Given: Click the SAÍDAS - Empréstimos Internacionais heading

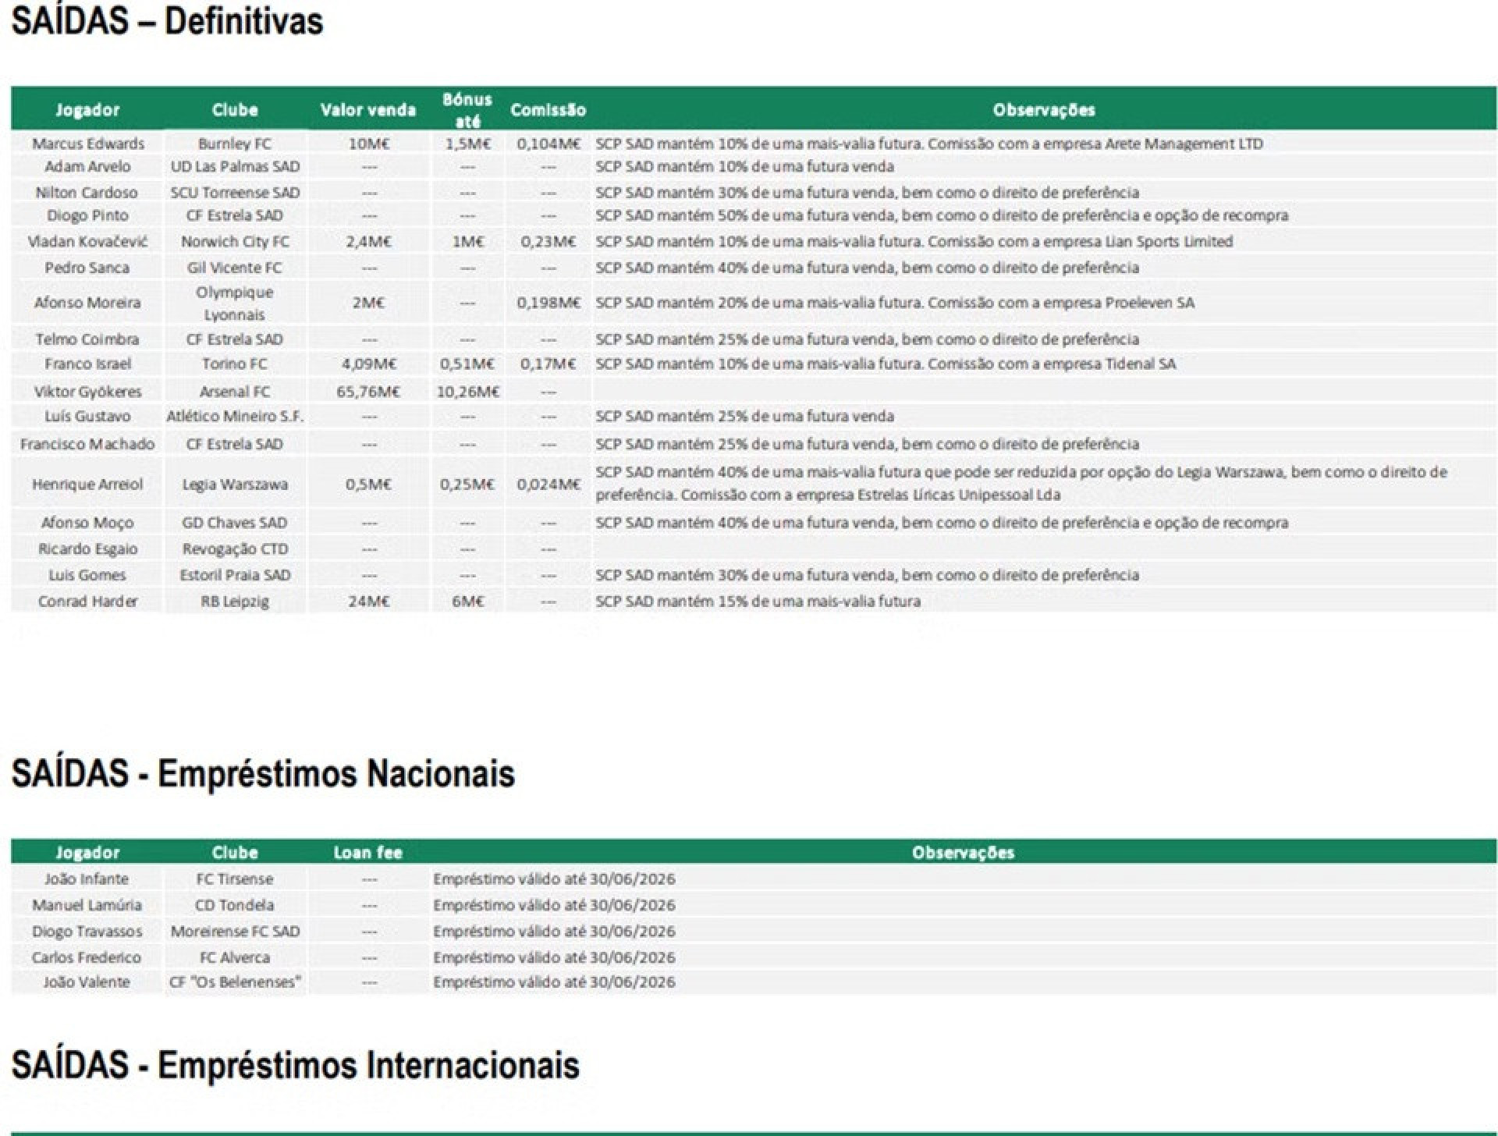Looking at the screenshot, I should tap(295, 1066).
